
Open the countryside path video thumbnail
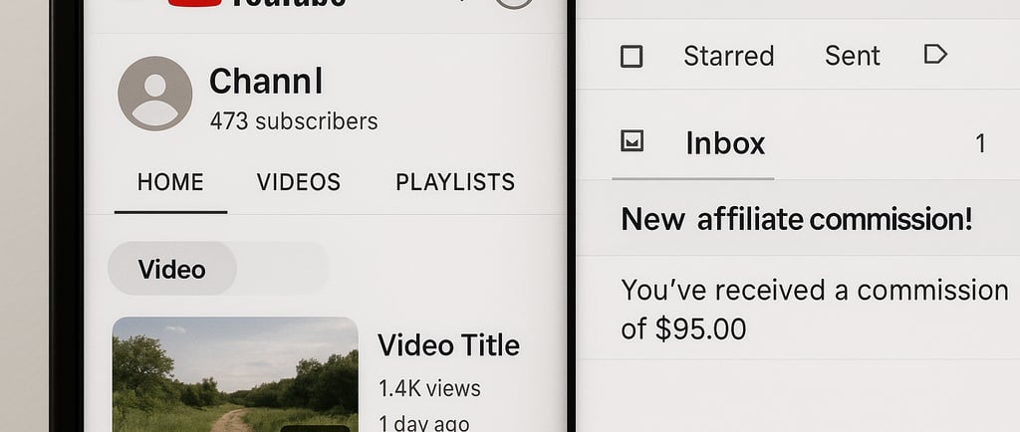tap(235, 374)
